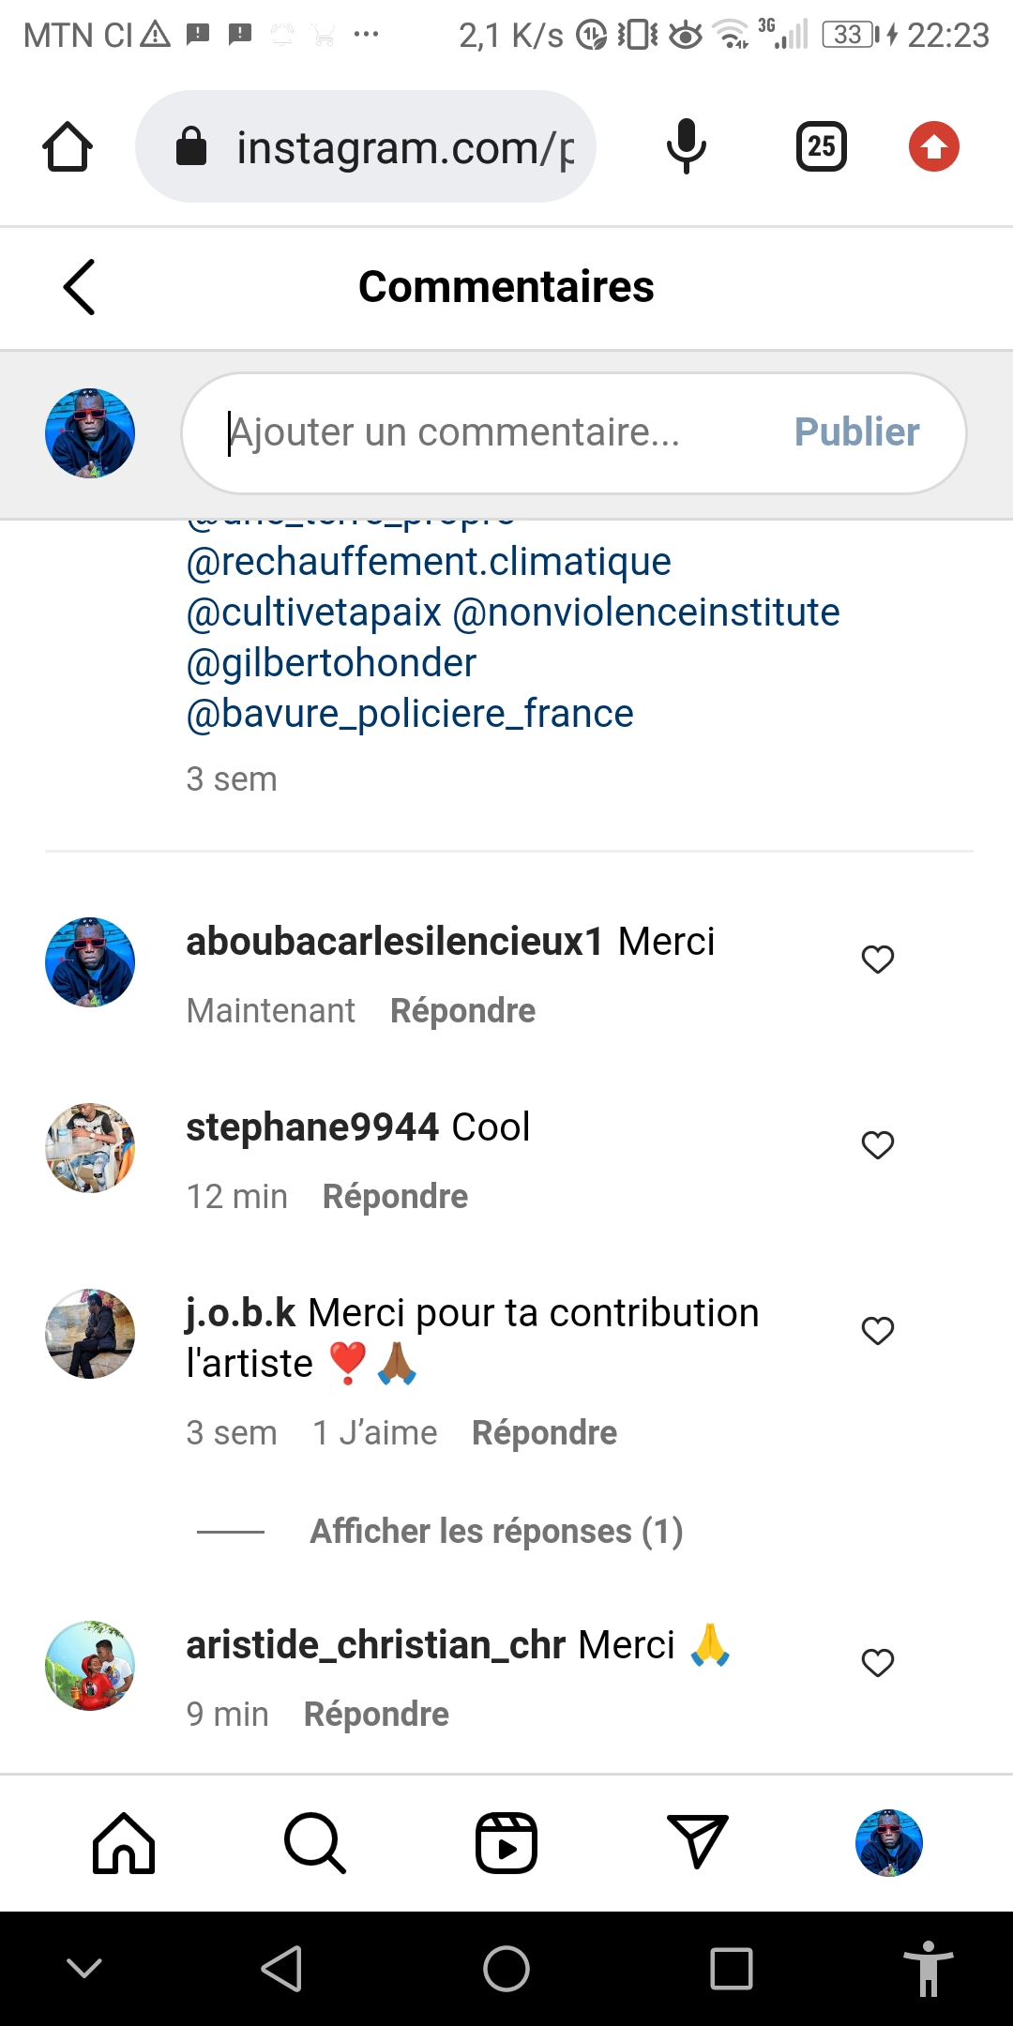
Task: Open Reels from bottom navigation
Action: pyautogui.click(x=506, y=1843)
